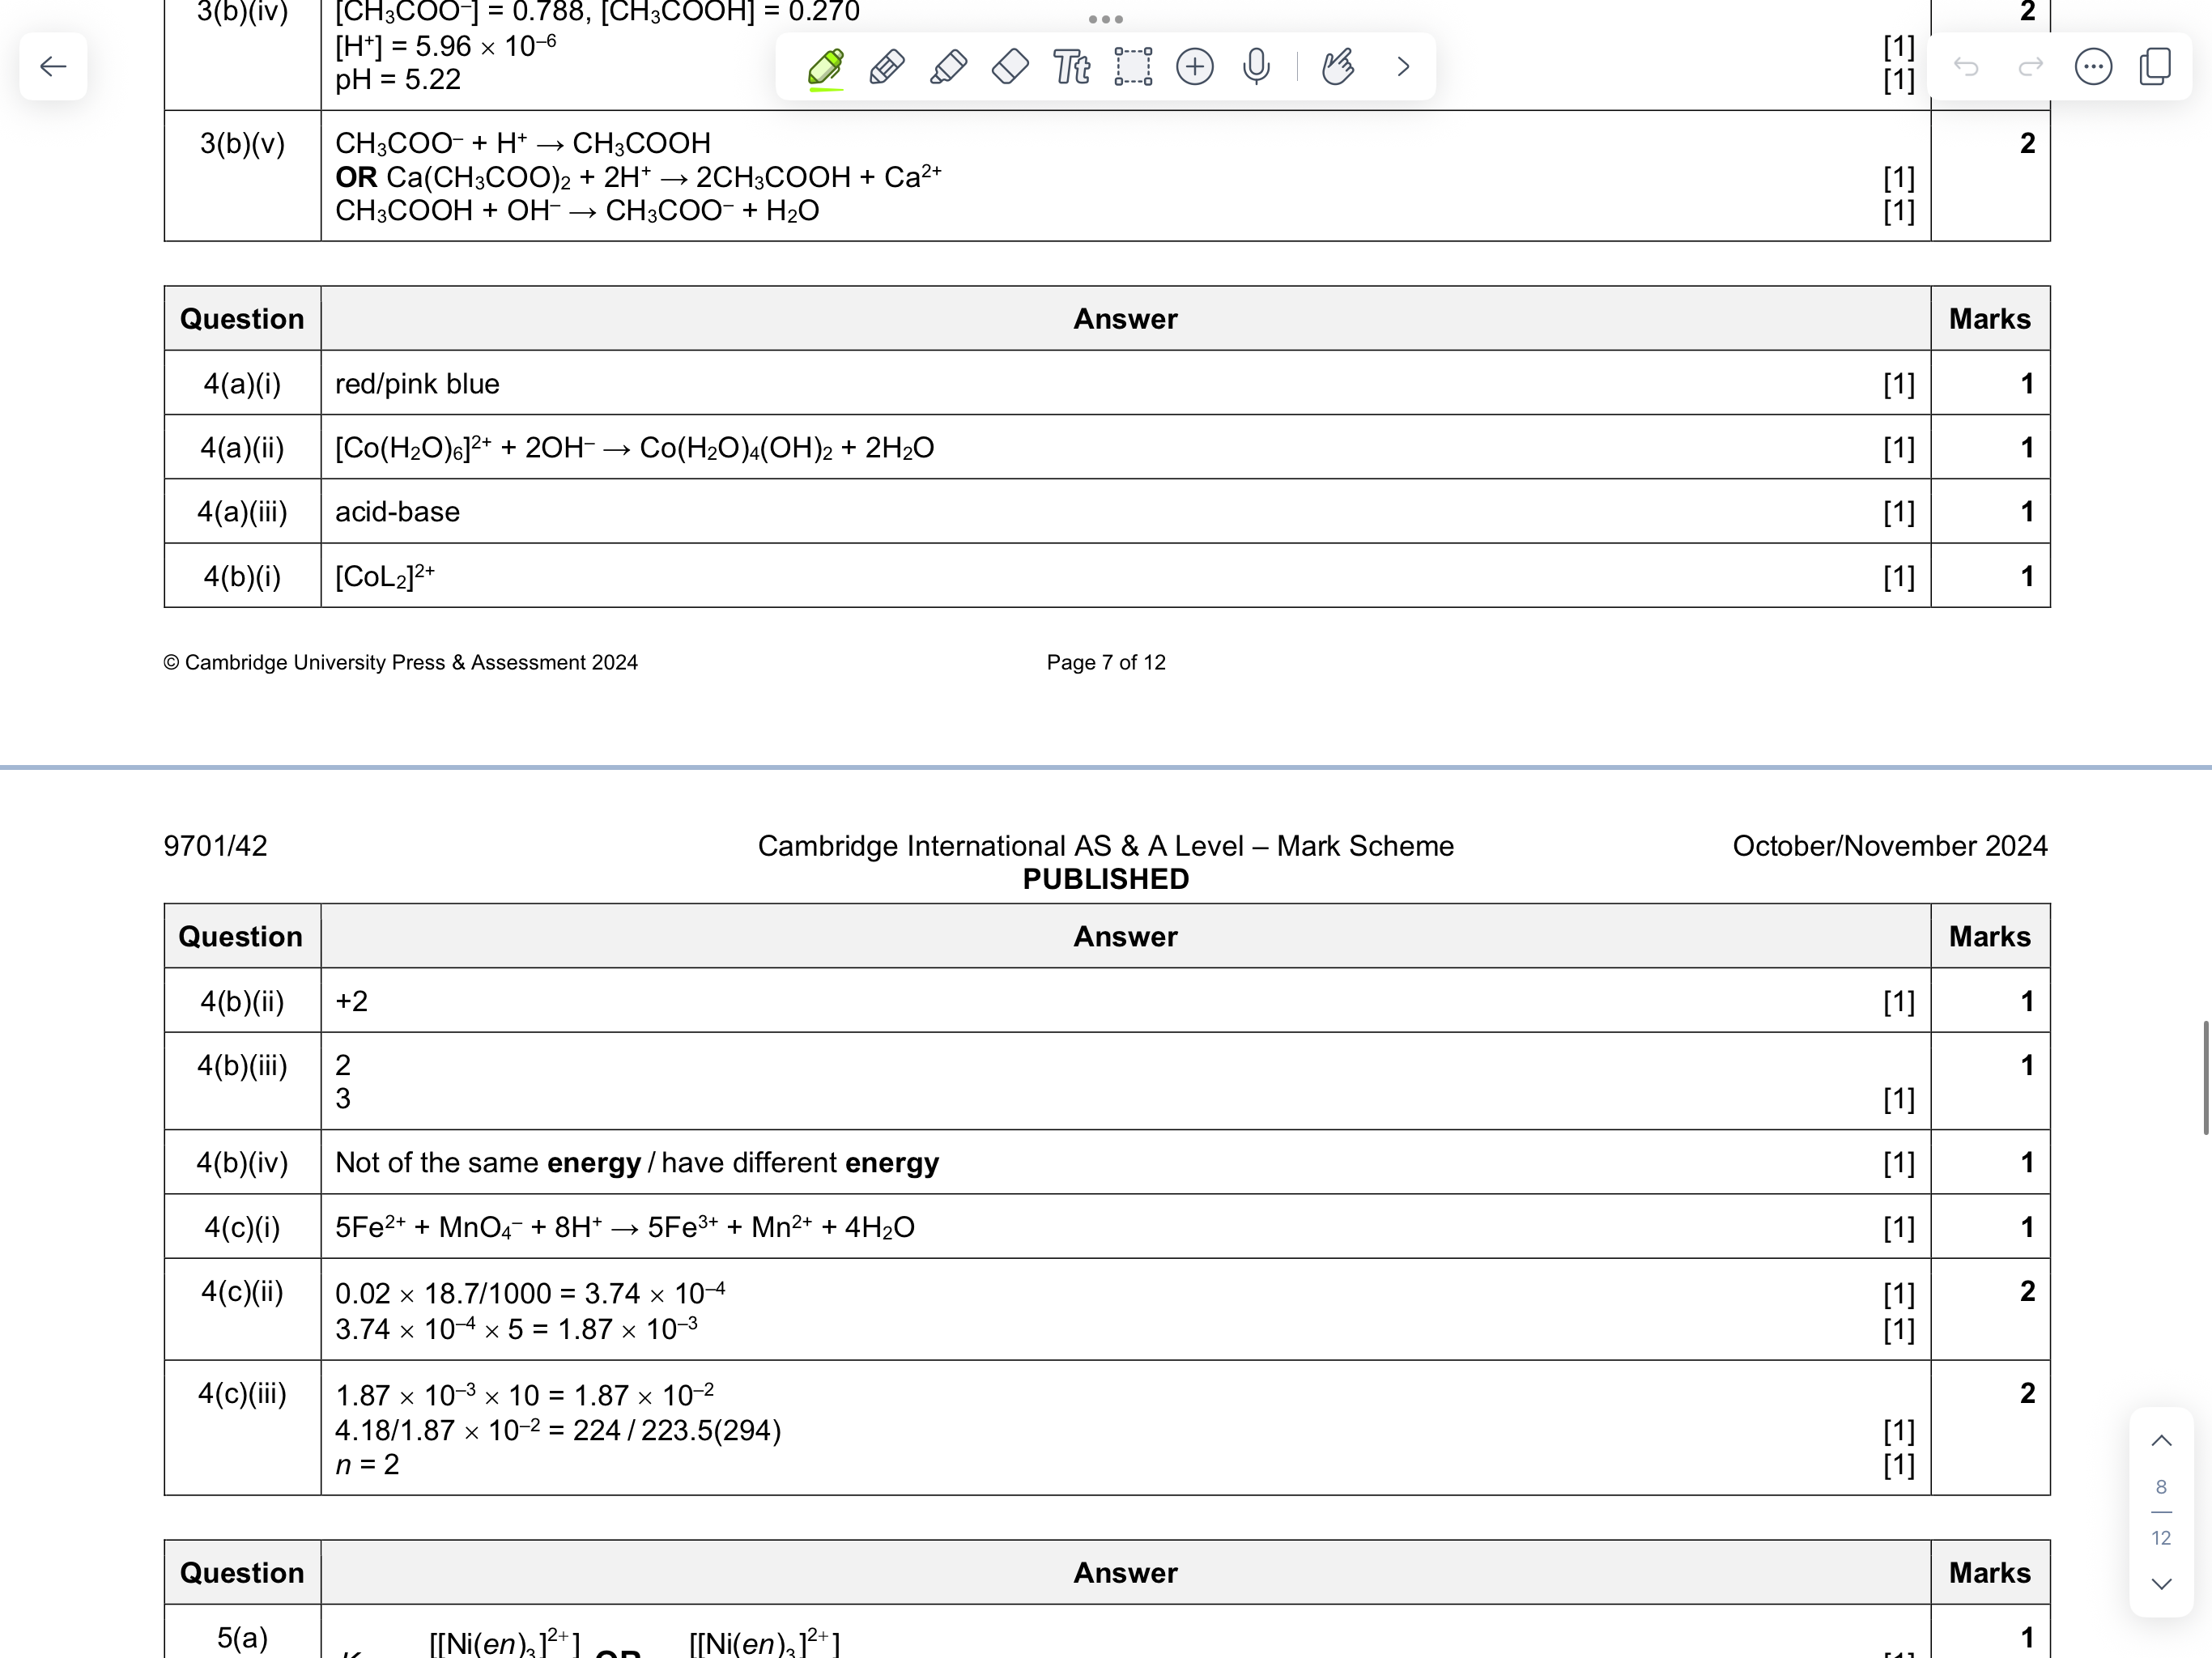Open the more options ellipsis menu
Viewport: 2212px width, 1658px height.
tap(2093, 67)
